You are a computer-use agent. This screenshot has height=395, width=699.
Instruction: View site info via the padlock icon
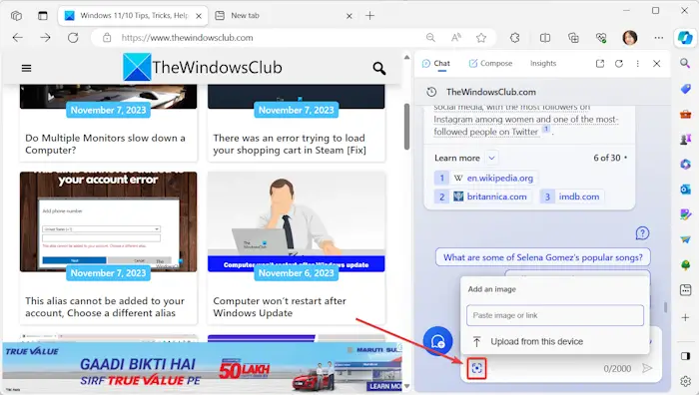107,38
